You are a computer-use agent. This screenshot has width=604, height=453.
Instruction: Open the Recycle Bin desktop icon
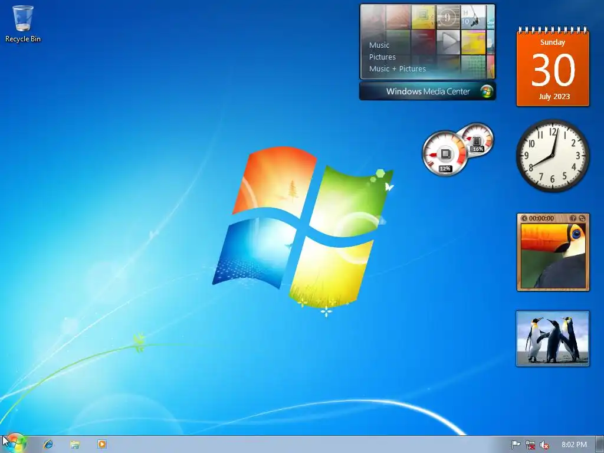click(23, 23)
